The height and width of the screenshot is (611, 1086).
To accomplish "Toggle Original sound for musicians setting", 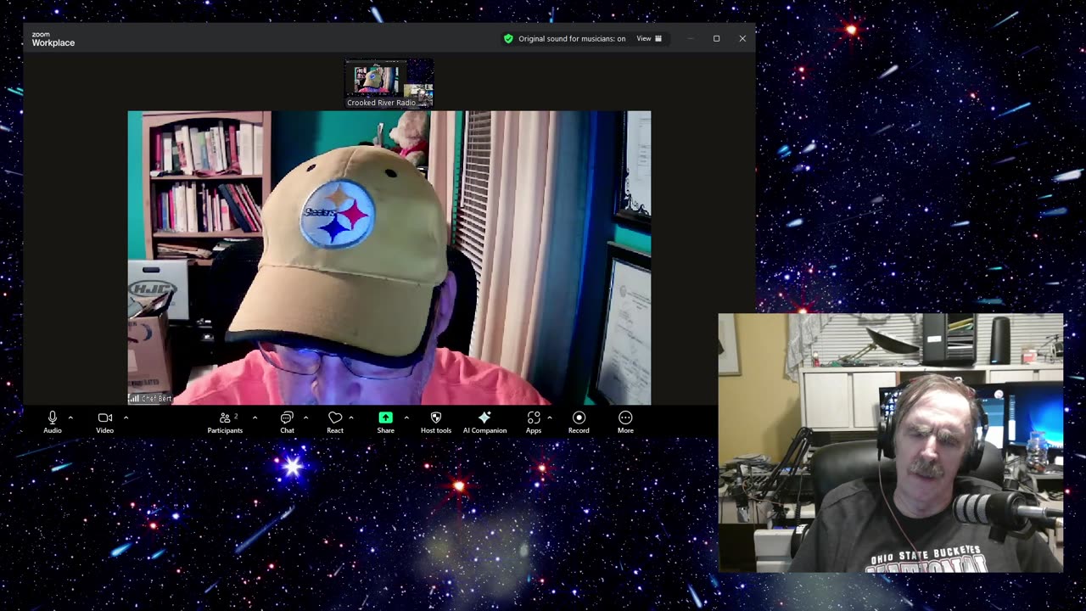I will [x=572, y=38].
